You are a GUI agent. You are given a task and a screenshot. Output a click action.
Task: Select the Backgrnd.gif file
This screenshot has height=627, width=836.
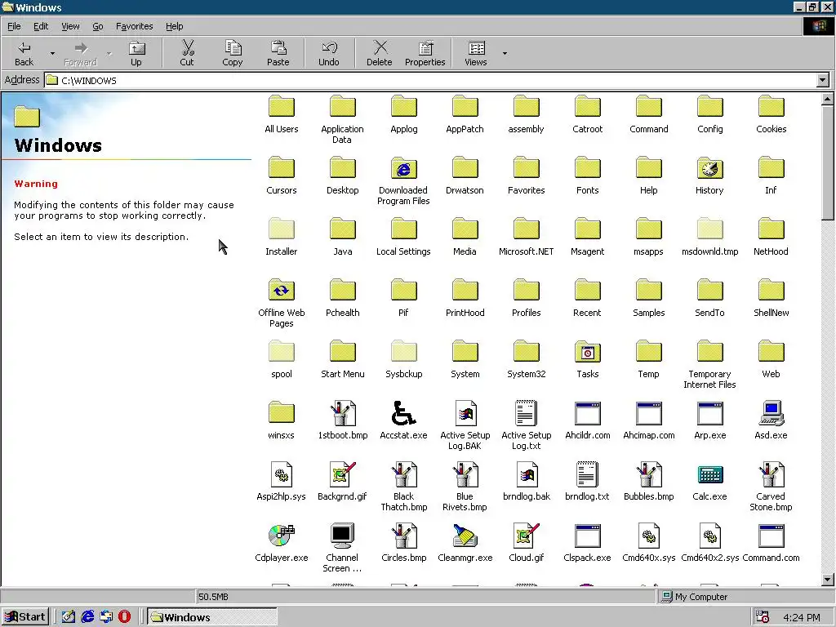(342, 482)
